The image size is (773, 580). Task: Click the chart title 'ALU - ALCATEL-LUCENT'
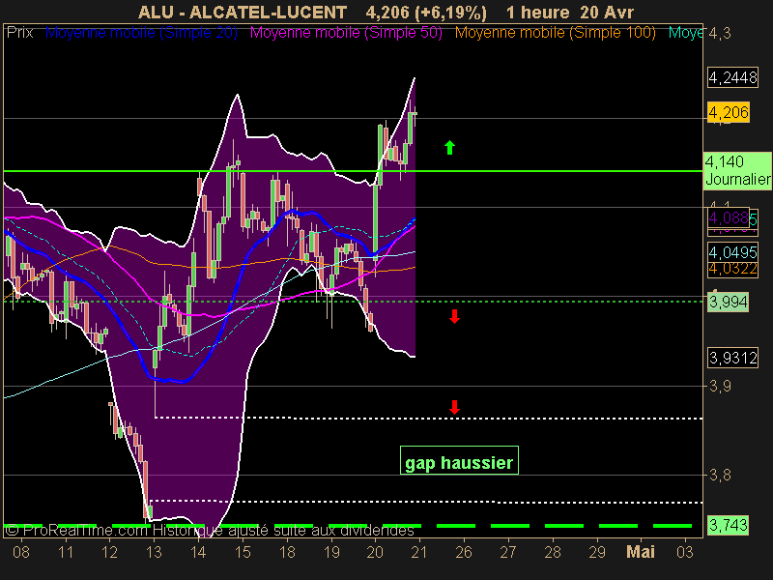243,12
